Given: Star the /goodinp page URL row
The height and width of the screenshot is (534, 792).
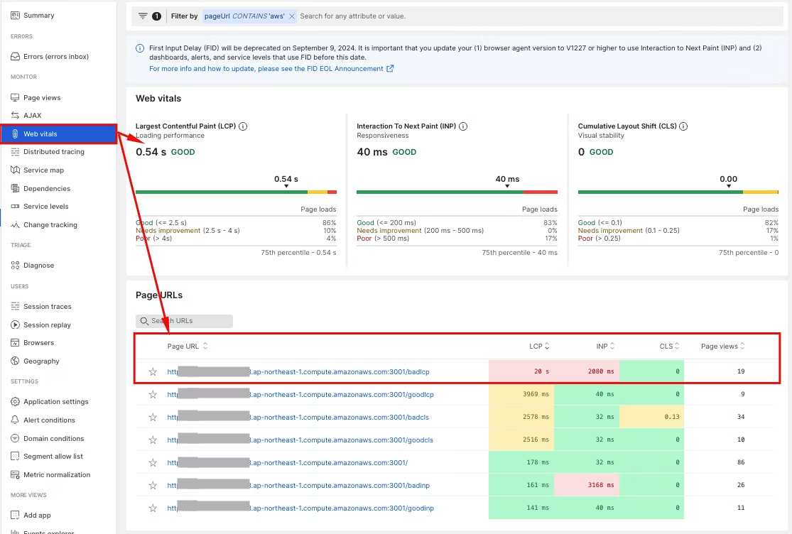Looking at the screenshot, I should pos(153,508).
